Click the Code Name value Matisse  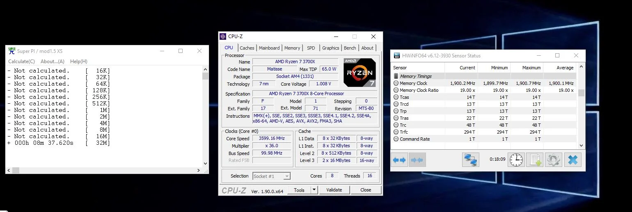[274, 69]
